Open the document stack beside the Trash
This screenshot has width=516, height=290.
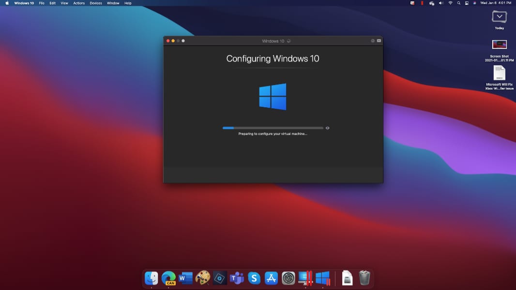[x=347, y=278]
